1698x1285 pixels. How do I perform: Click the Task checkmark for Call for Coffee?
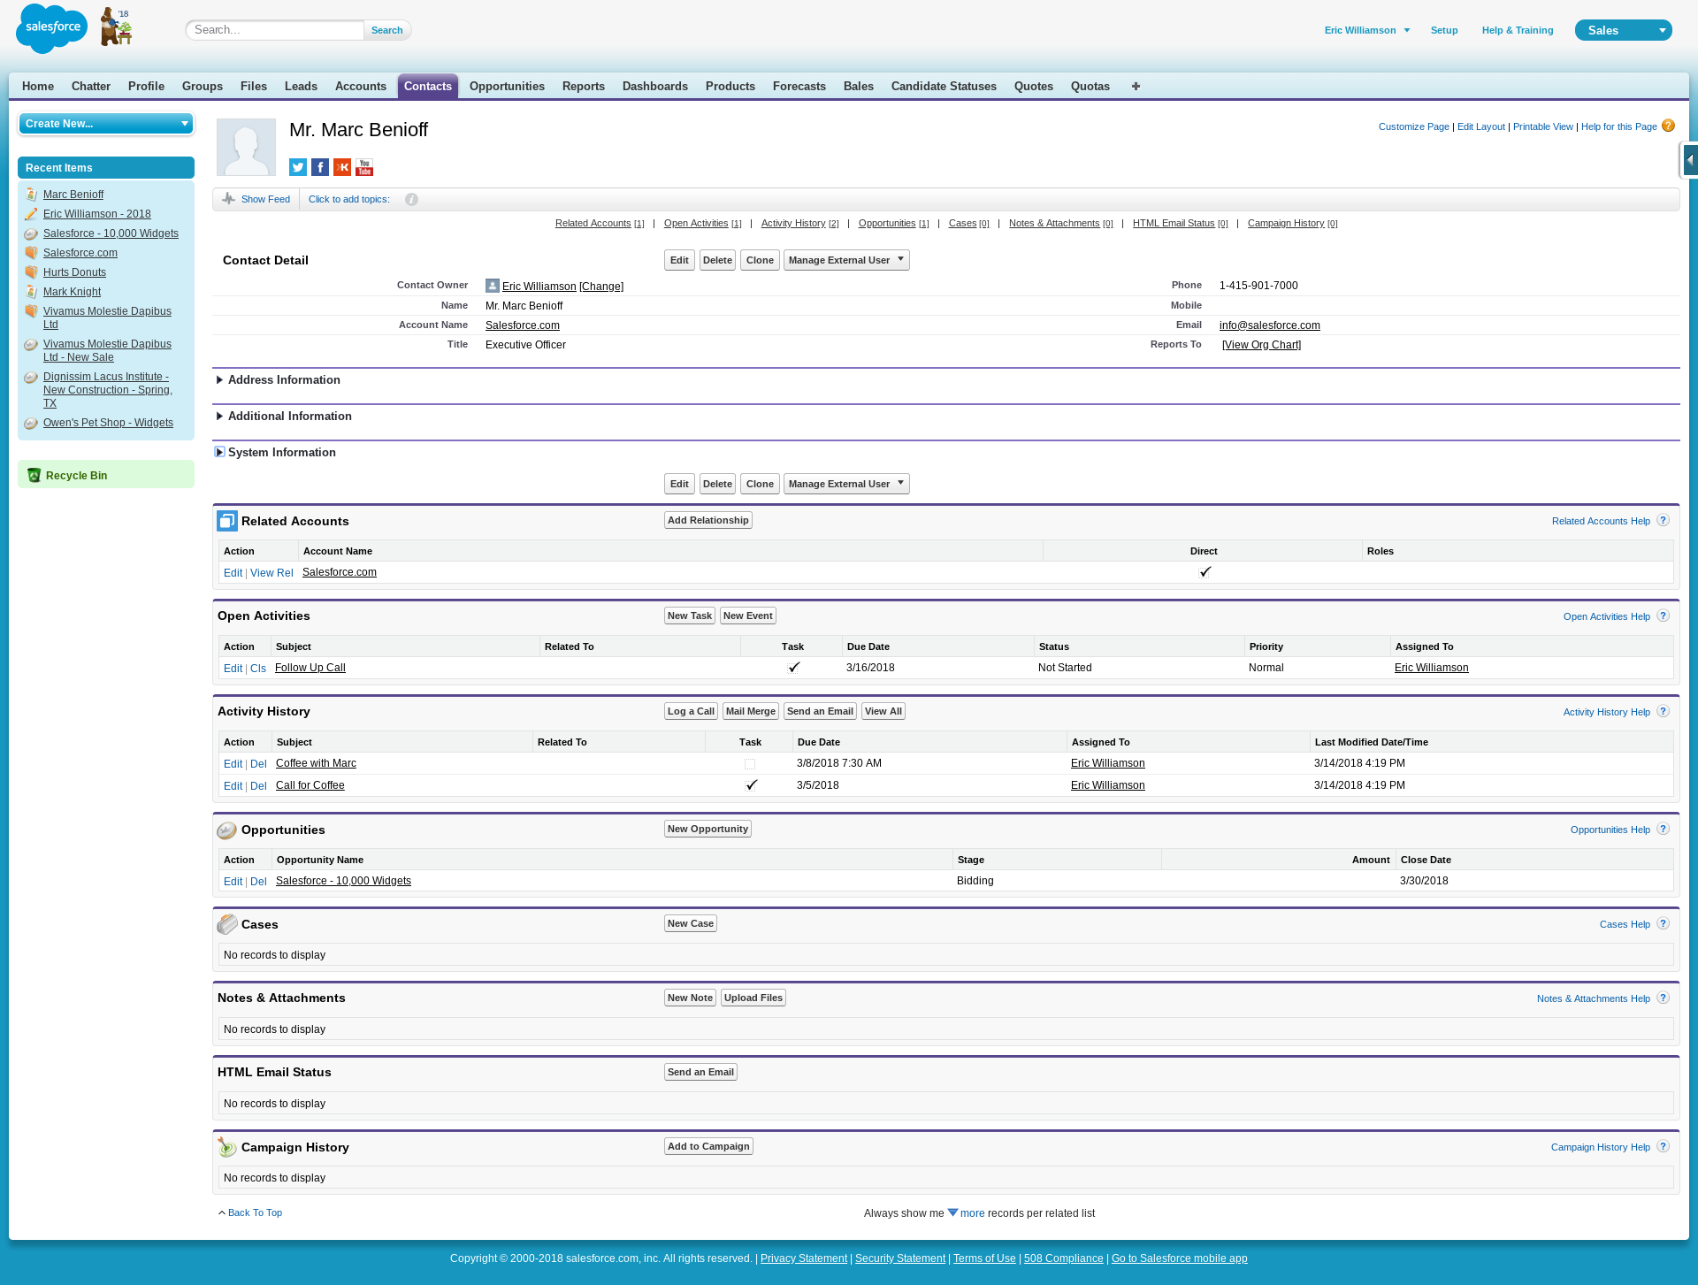pos(752,785)
